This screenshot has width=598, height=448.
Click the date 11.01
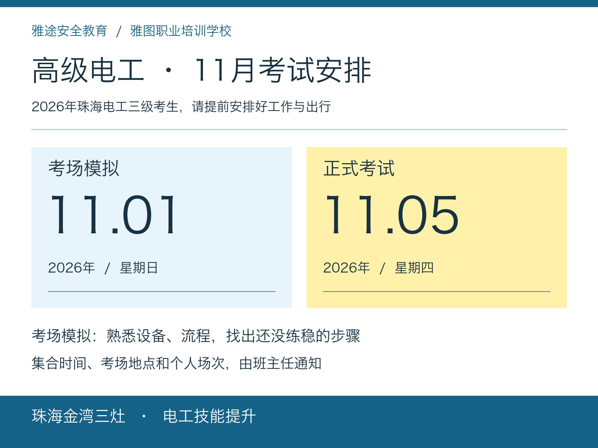pyautogui.click(x=113, y=215)
